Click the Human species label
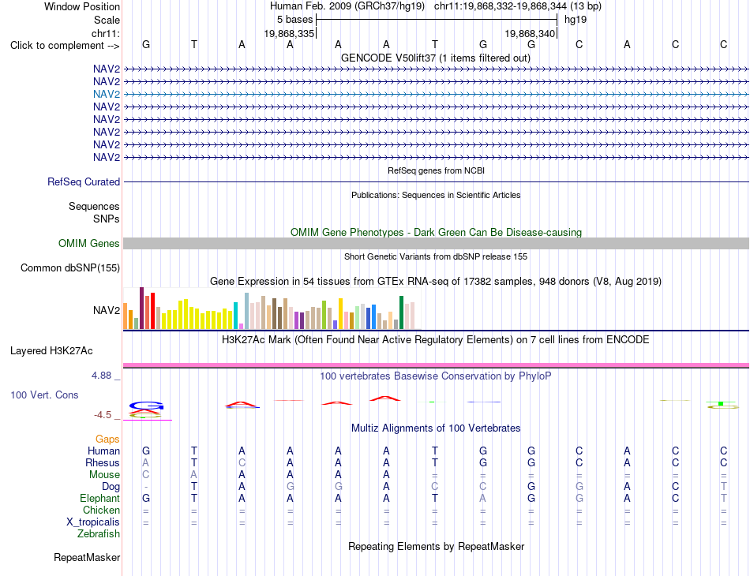 103,451
